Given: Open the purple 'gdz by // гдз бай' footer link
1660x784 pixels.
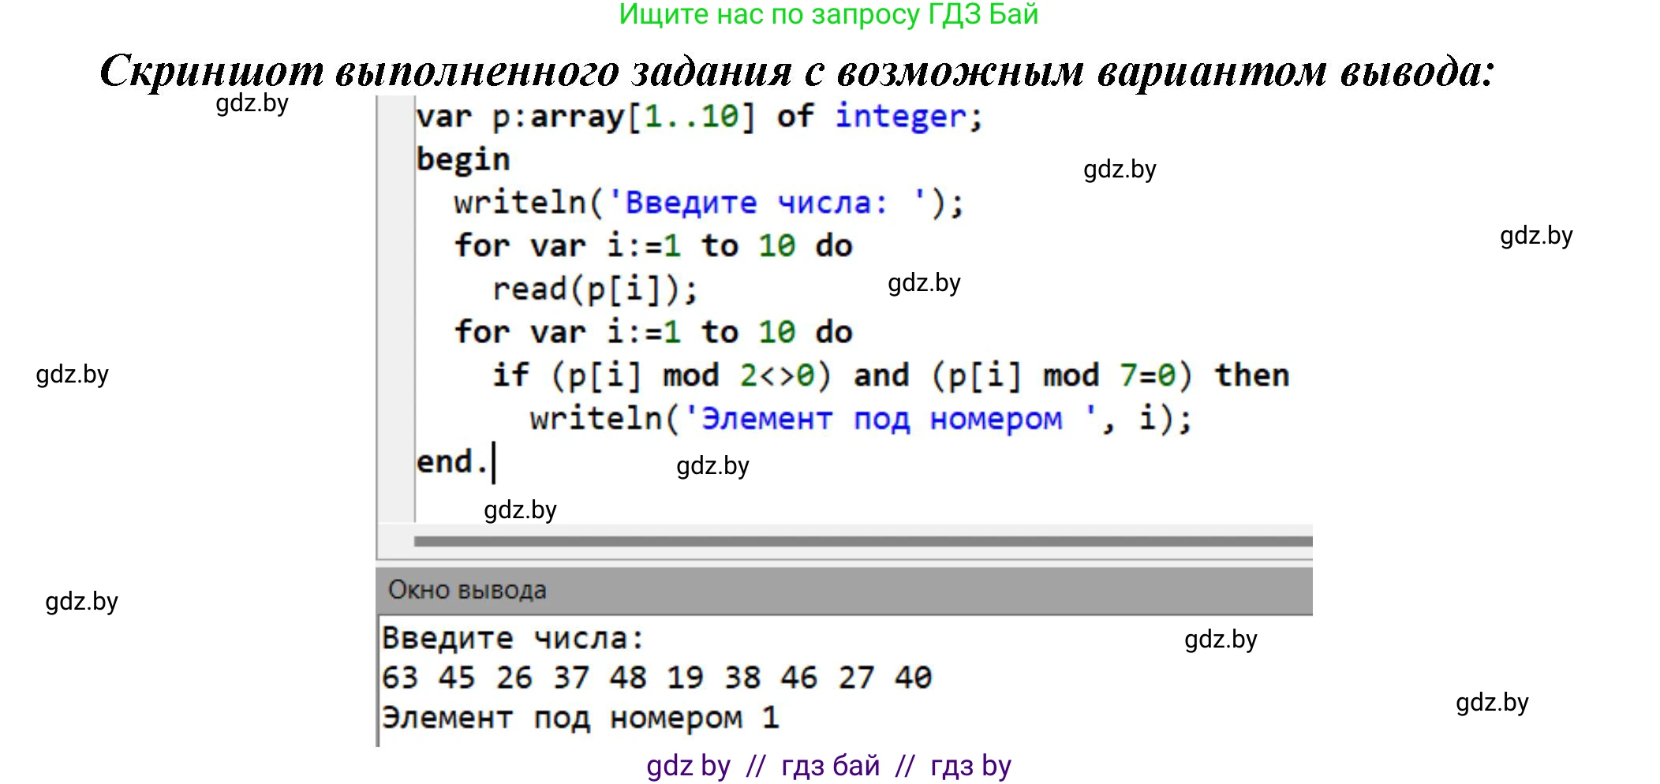Looking at the screenshot, I should pos(828,765).
